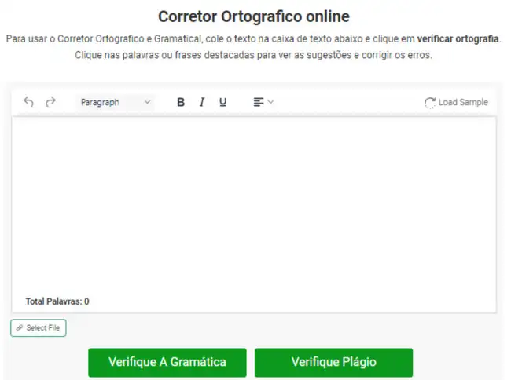Screen dimensions: 511x380
Task: Load sample text into the editor
Action: [456, 103]
